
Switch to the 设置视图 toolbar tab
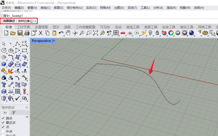point(41,27)
